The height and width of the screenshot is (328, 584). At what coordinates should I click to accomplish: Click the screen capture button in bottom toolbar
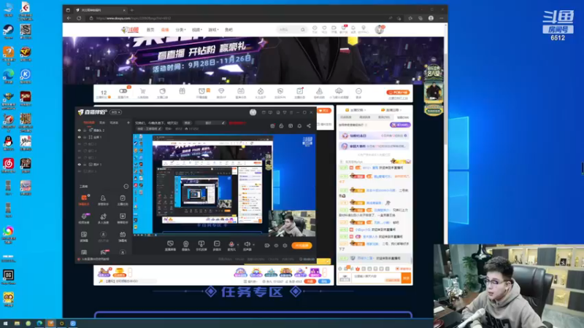click(x=170, y=245)
